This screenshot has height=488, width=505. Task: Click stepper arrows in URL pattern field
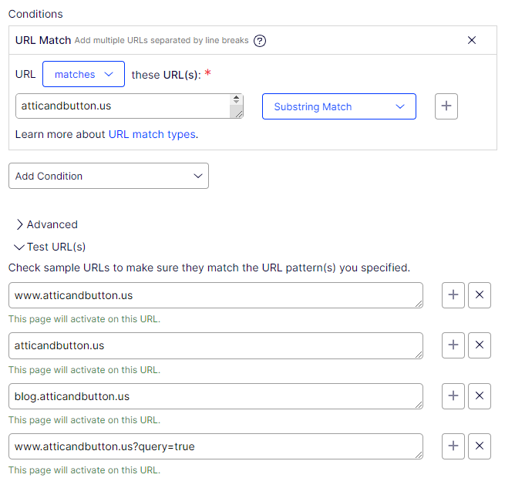(x=235, y=99)
